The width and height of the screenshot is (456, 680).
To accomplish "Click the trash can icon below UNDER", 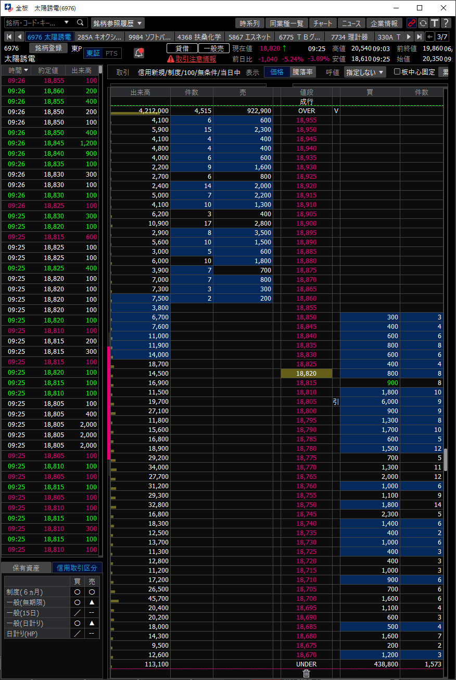I will click(x=306, y=673).
